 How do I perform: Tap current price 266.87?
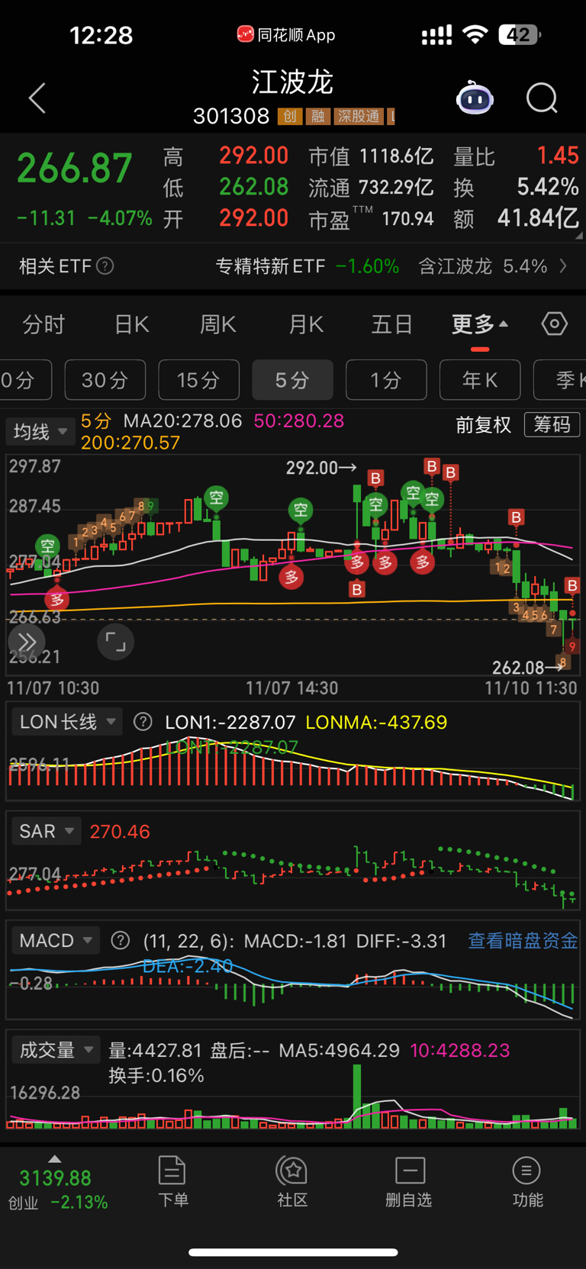(75, 169)
